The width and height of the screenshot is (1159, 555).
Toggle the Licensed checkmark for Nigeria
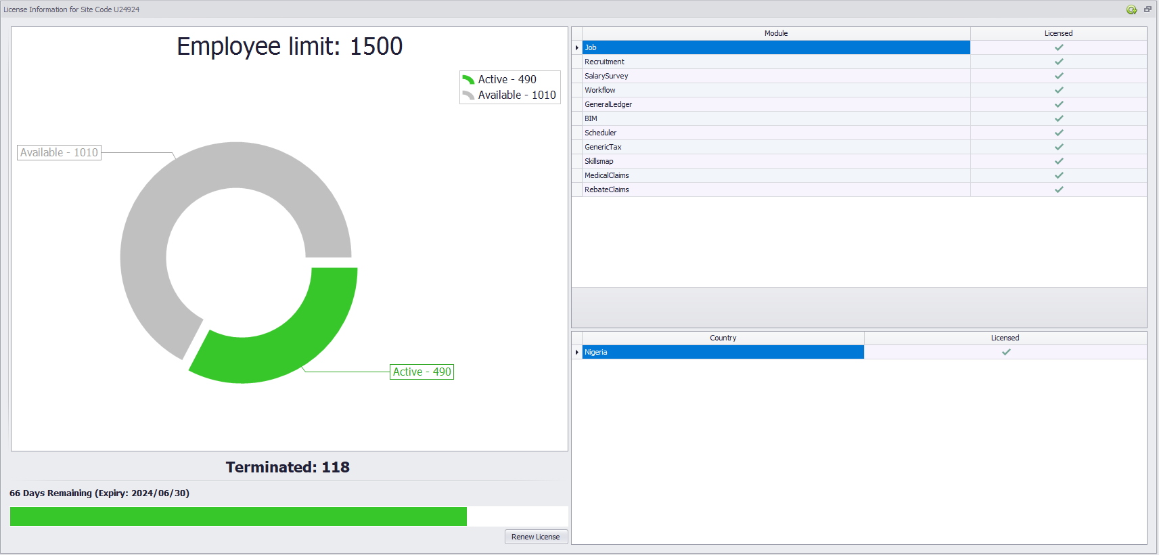(x=1006, y=352)
